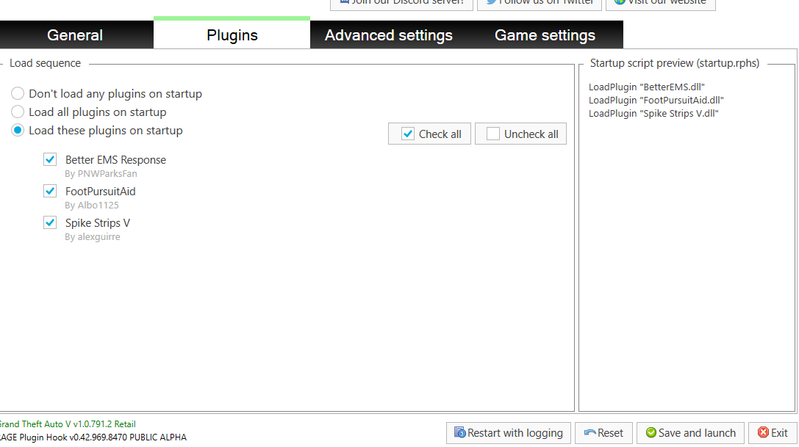Click the Uncheck all button
The width and height of the screenshot is (799, 447).
click(520, 134)
